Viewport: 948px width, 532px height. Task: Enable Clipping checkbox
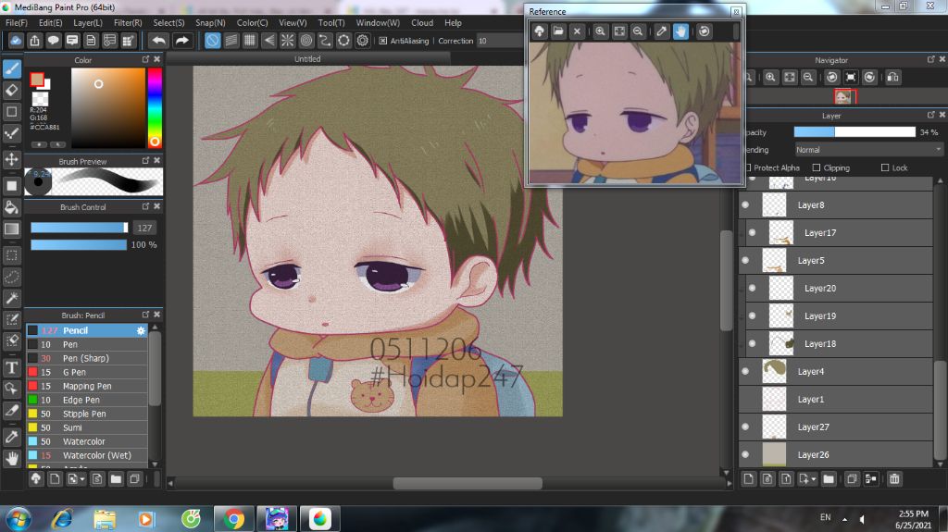[x=817, y=167]
